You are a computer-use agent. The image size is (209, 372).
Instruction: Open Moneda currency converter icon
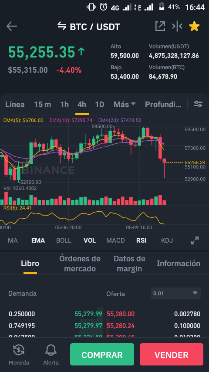point(19,350)
